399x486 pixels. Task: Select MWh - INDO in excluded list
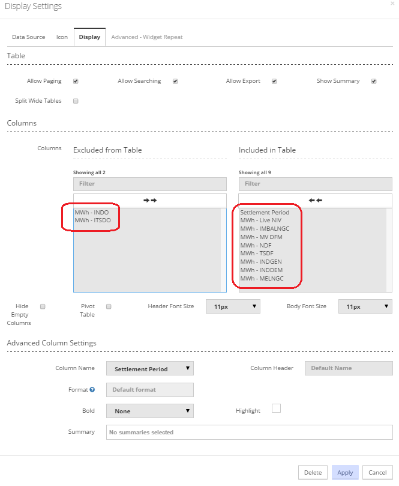pos(92,213)
